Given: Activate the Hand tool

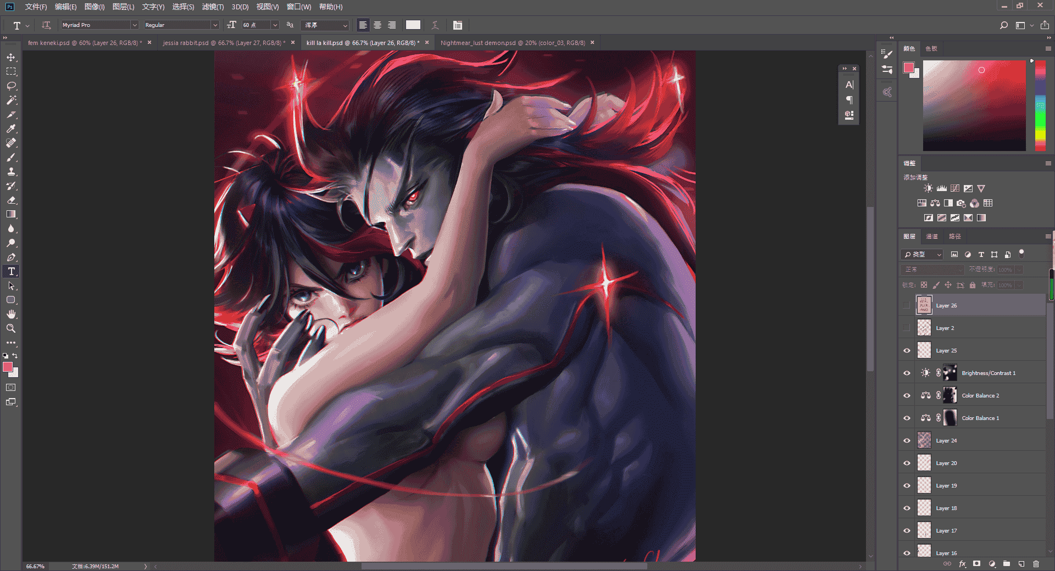Looking at the screenshot, I should [x=11, y=314].
